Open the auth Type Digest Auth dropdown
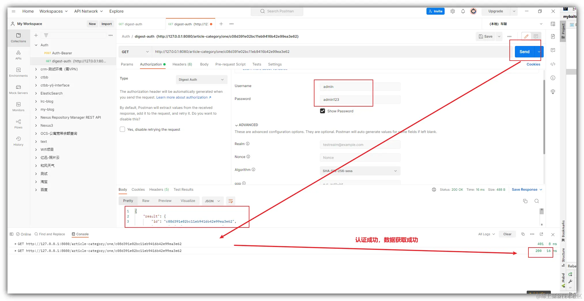584x301 pixels. [201, 80]
